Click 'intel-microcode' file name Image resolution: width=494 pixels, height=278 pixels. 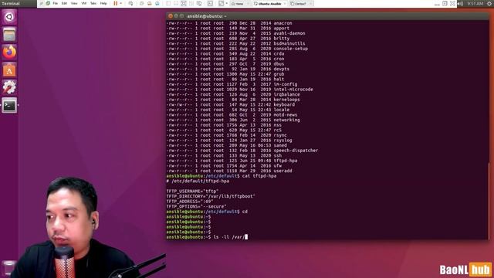point(293,90)
